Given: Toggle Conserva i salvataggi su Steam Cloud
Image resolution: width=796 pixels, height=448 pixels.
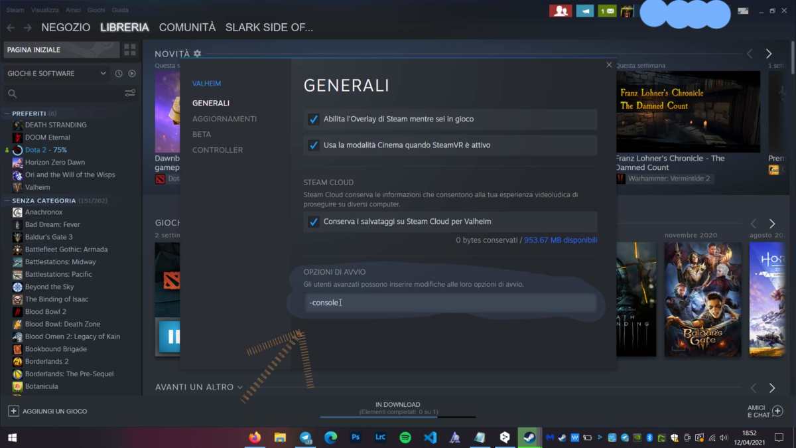Looking at the screenshot, I should (314, 222).
